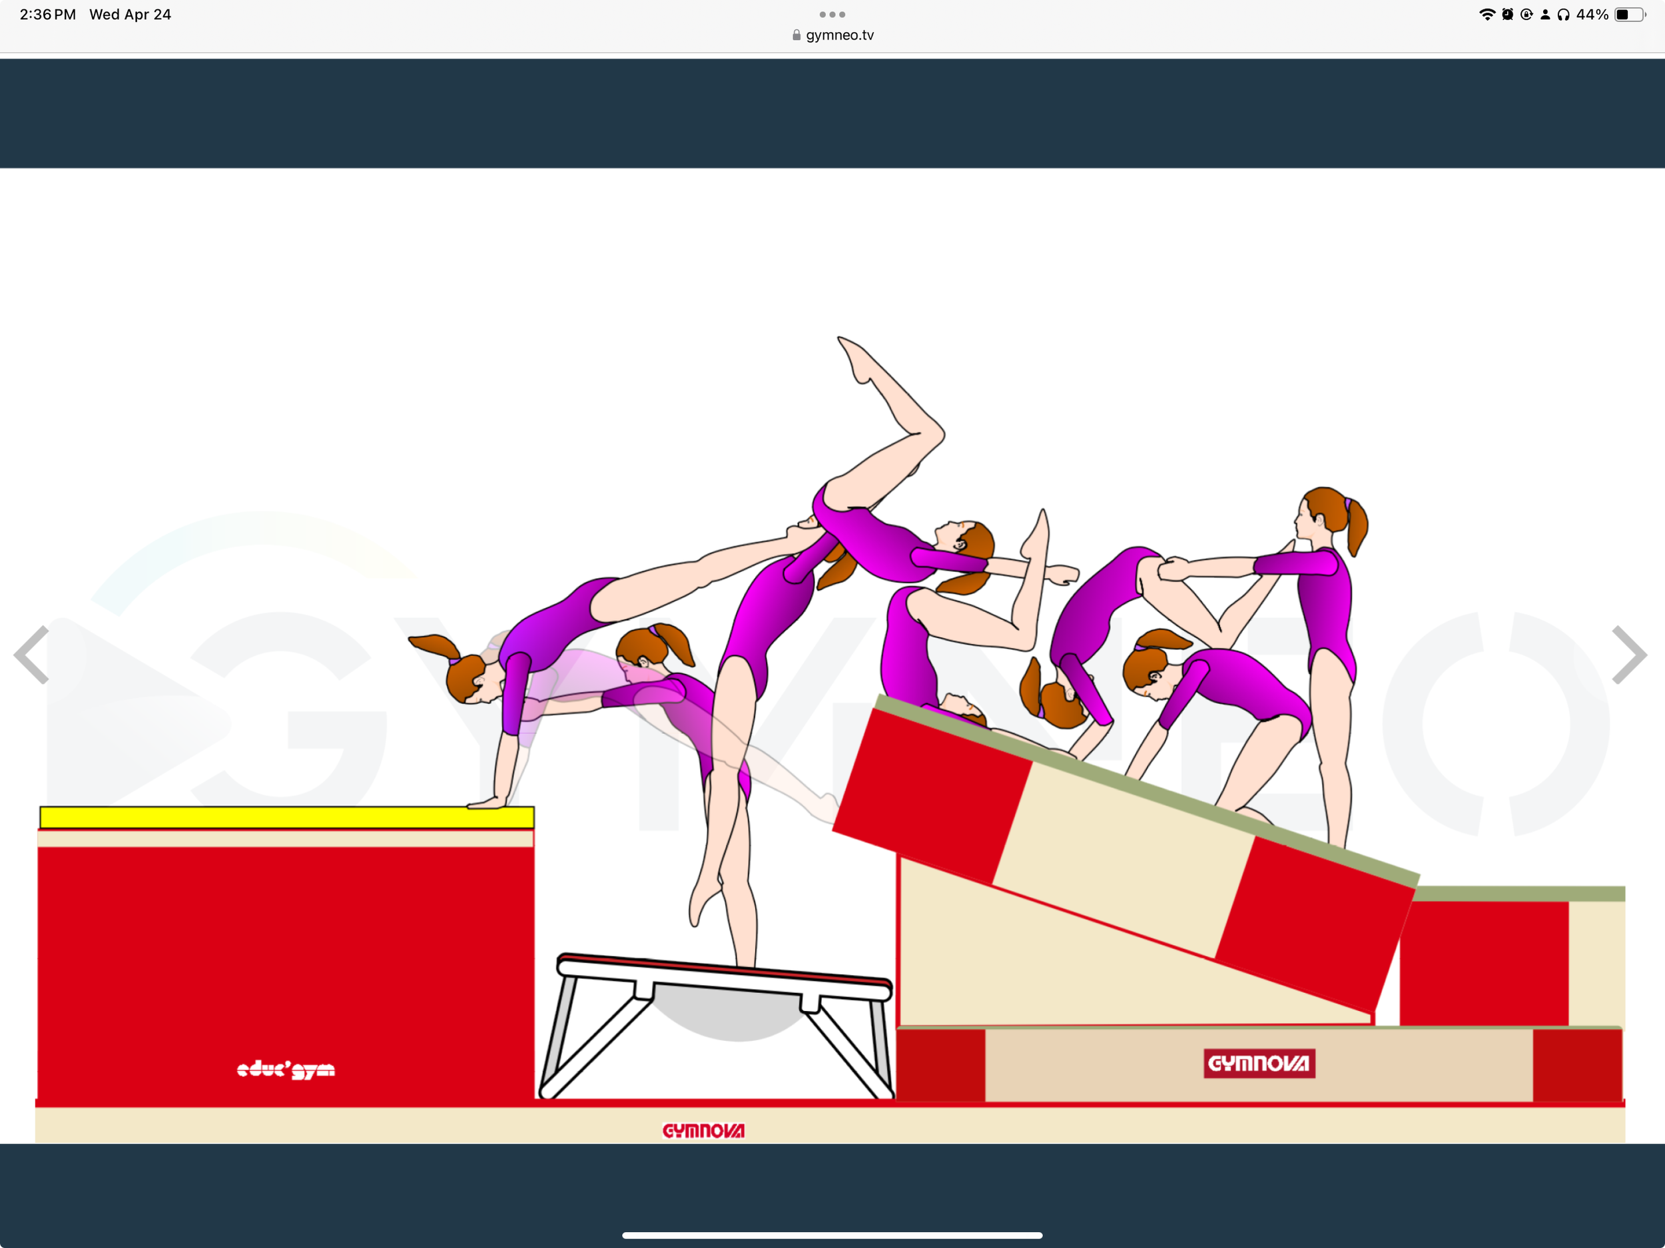Viewport: 1665px width, 1248px height.
Task: Tap the date Wed Apr 24
Action: [x=131, y=13]
